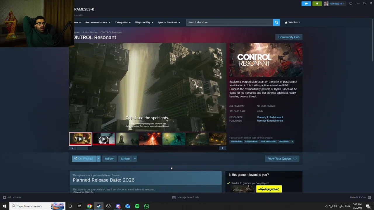This screenshot has width=374, height=210.
Task: Open the Cyberpunk similar game thumbnail
Action: tap(269, 189)
